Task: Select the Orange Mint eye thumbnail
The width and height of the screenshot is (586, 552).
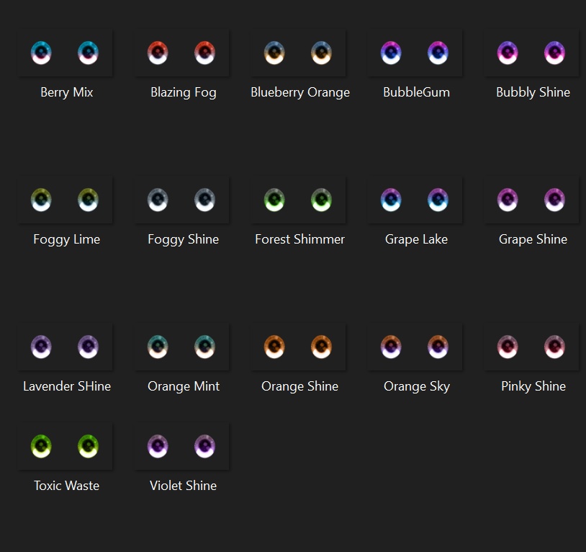Action: click(181, 347)
